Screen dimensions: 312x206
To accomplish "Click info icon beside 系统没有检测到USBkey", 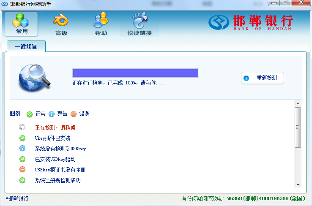I will click(22, 149).
